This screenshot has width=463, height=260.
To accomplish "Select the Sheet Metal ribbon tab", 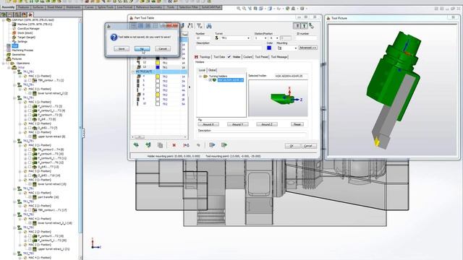I will [x=55, y=7].
